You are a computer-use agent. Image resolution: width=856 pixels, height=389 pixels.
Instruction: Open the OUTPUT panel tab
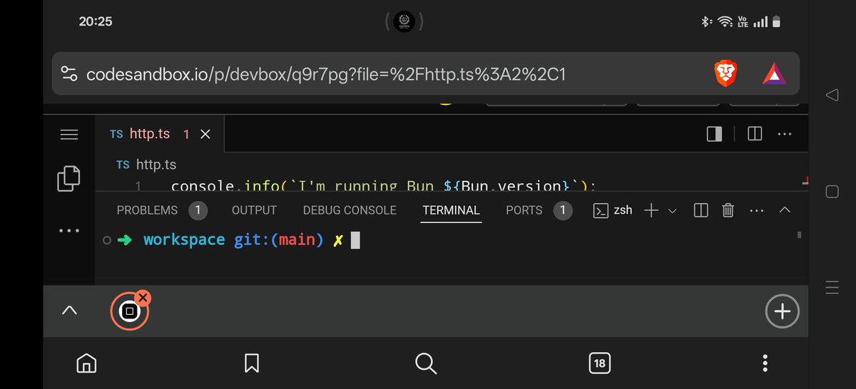[254, 210]
